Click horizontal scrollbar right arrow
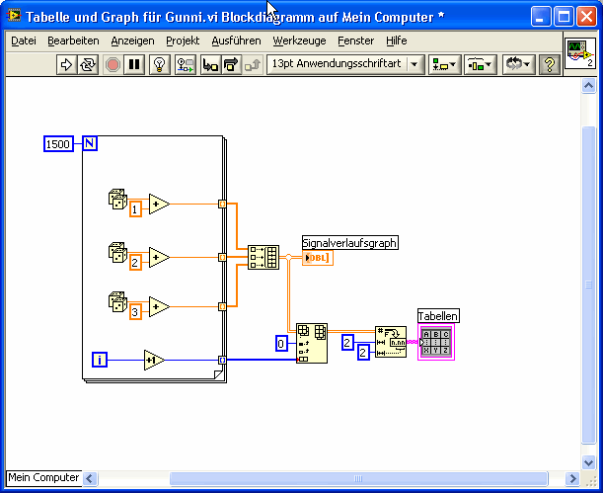The image size is (603, 493). (572, 478)
